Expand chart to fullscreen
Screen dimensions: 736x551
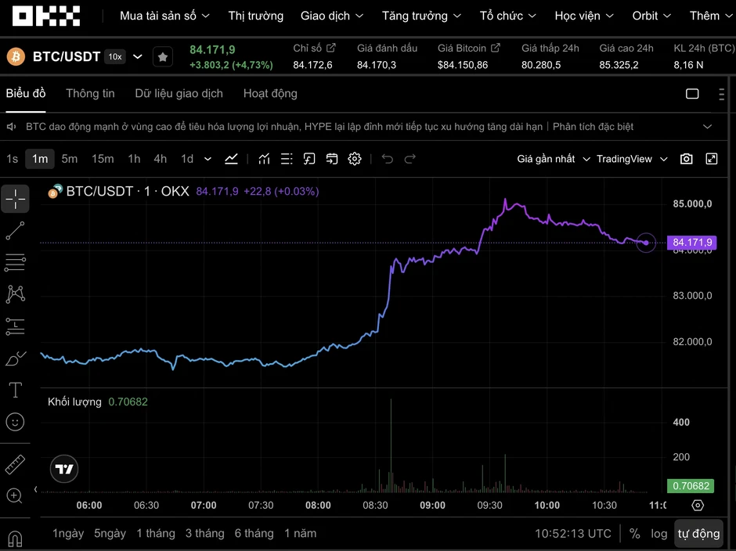coord(712,159)
